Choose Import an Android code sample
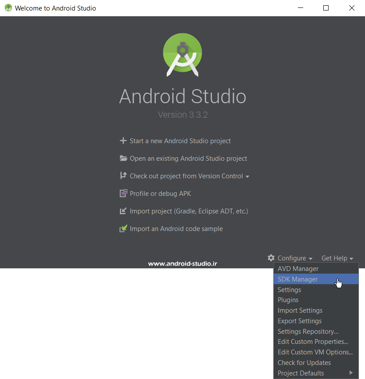 point(176,229)
